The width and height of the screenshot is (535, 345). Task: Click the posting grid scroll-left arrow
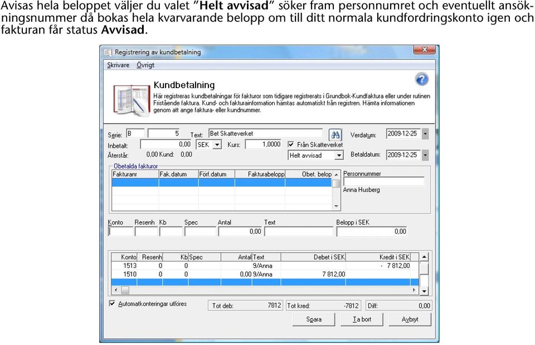tap(116, 290)
